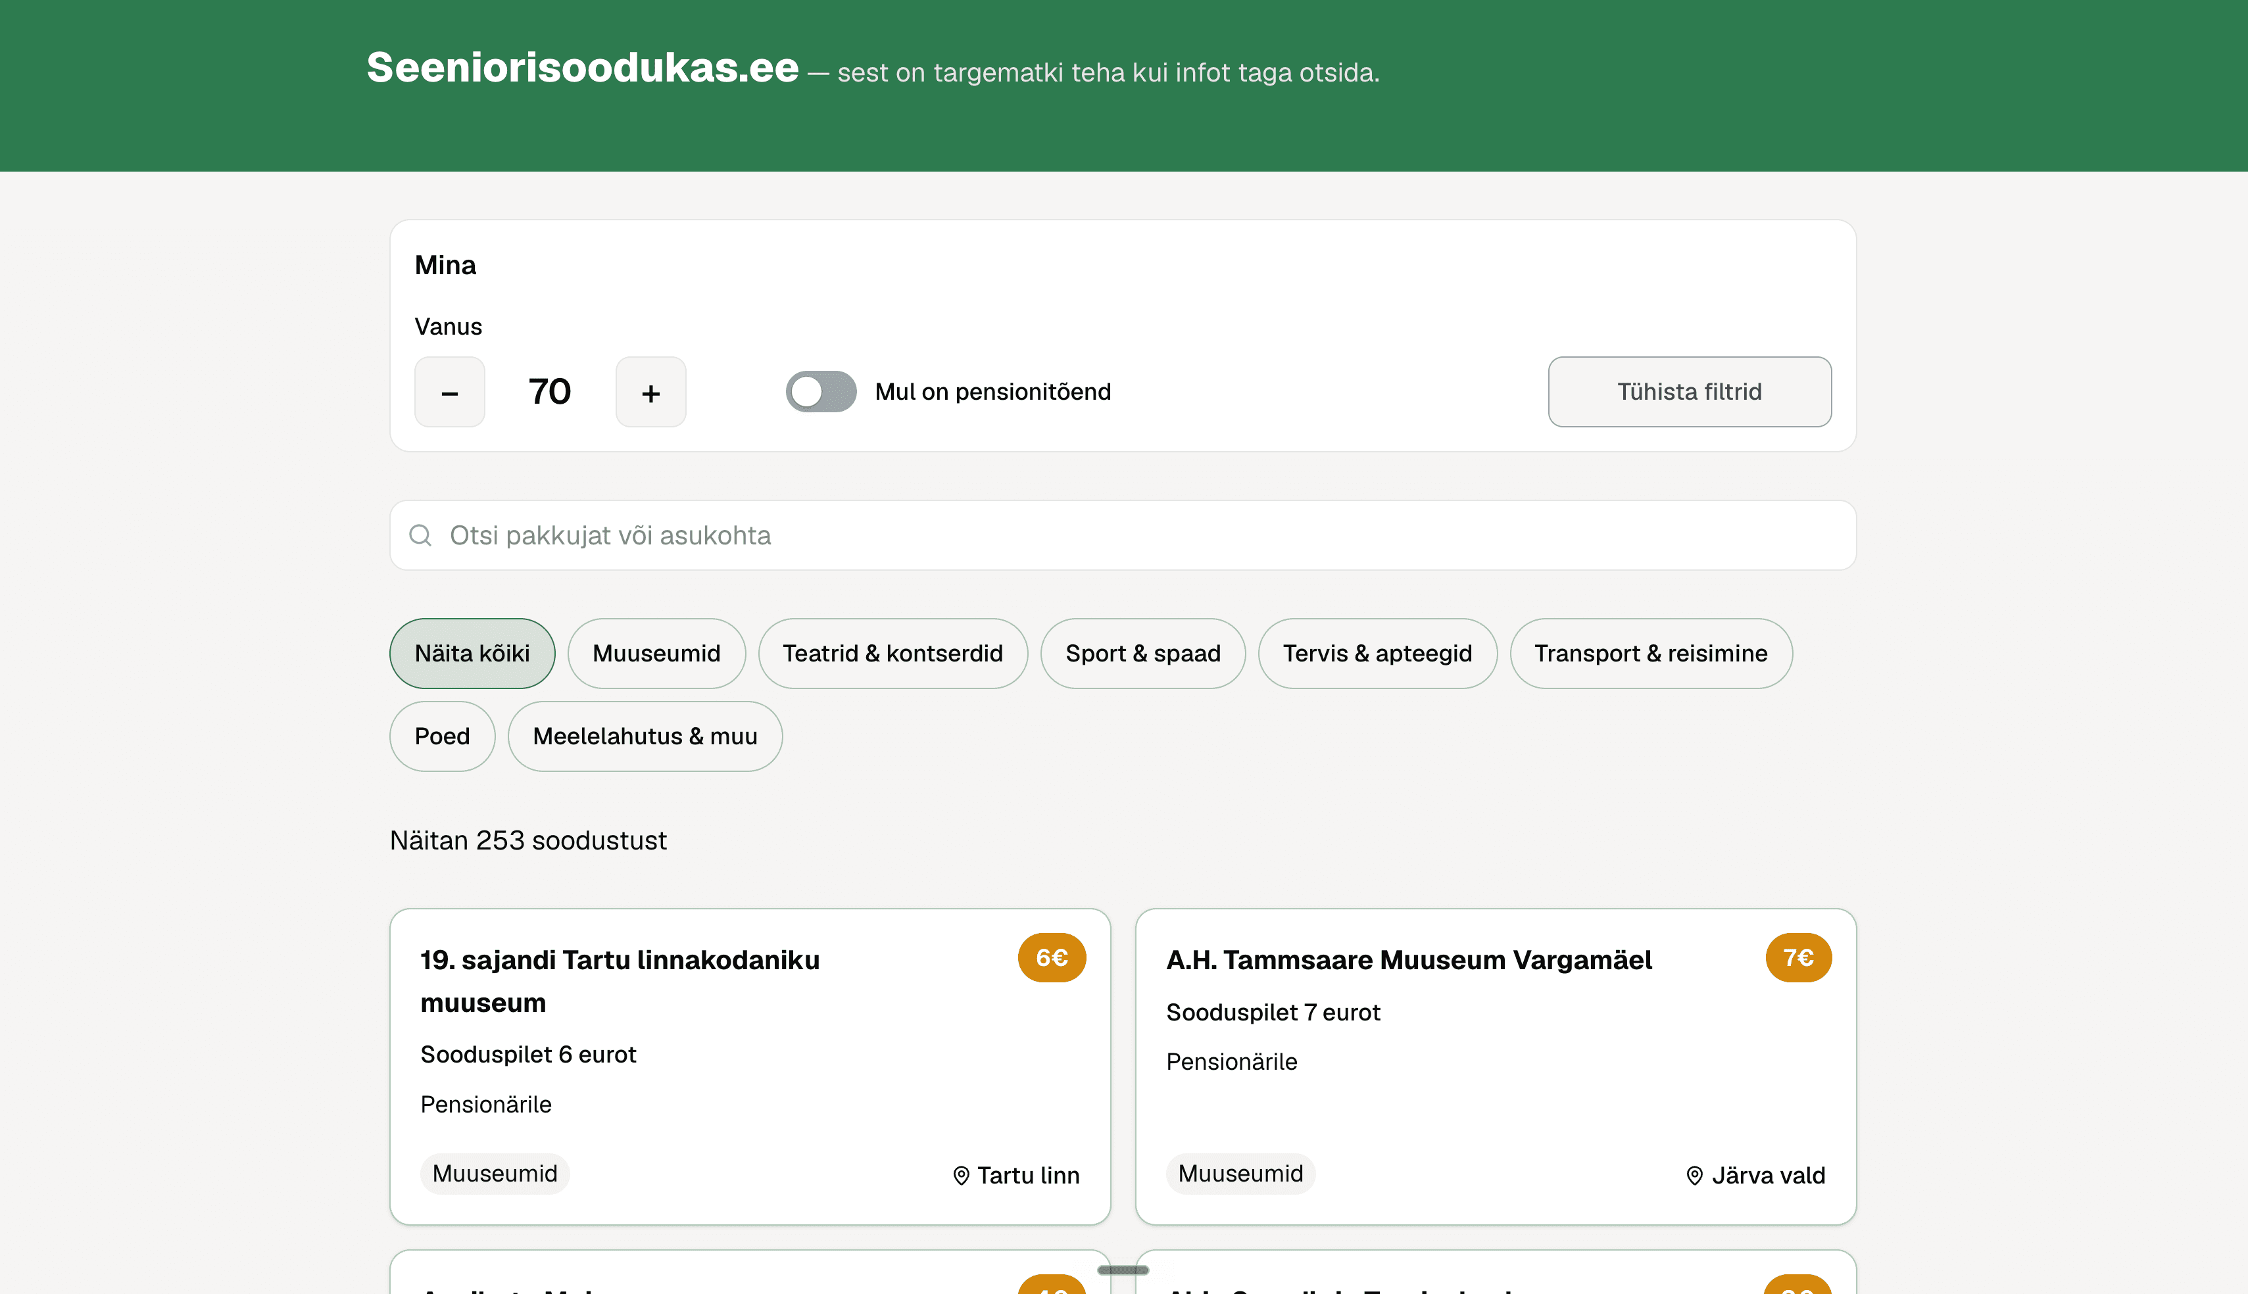Filter by 'Tervis & apteegid' chip
The height and width of the screenshot is (1294, 2248).
[x=1377, y=653]
